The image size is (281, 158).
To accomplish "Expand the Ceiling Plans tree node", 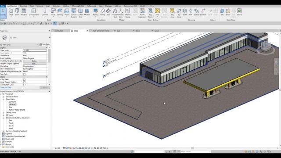I will coord(4,113).
